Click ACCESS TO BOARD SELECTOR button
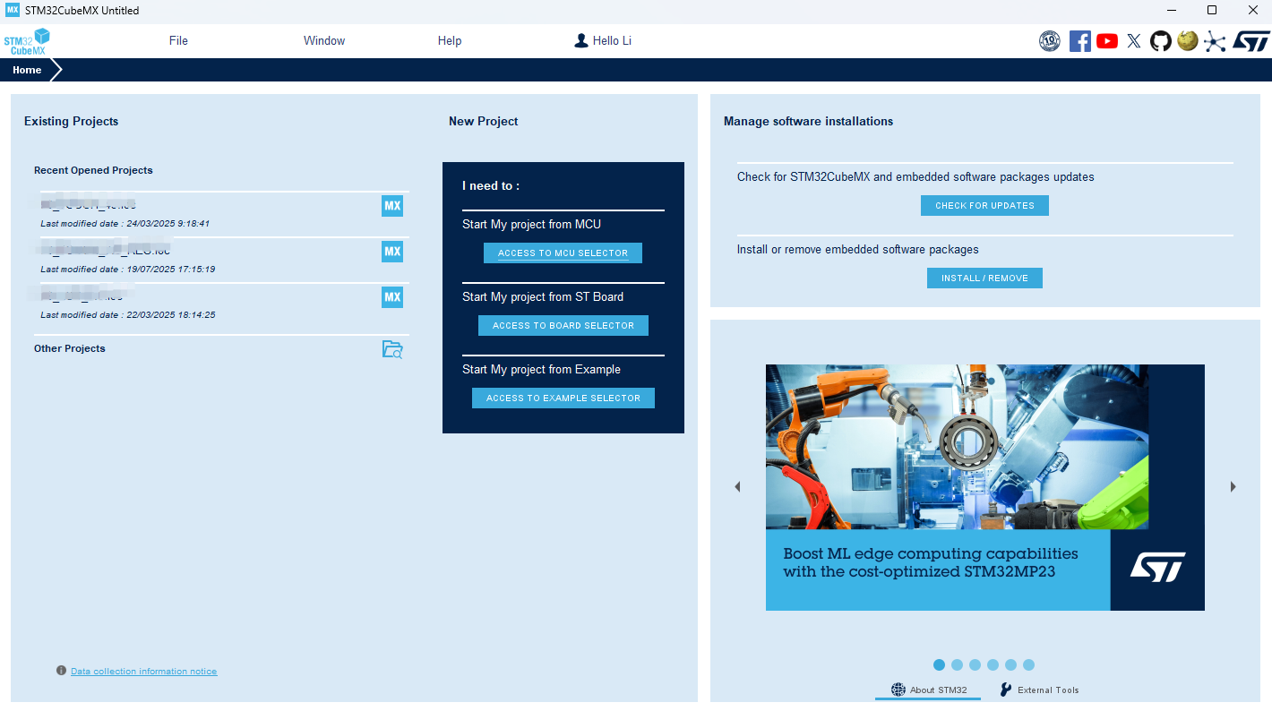This screenshot has width=1272, height=711. [x=563, y=326]
